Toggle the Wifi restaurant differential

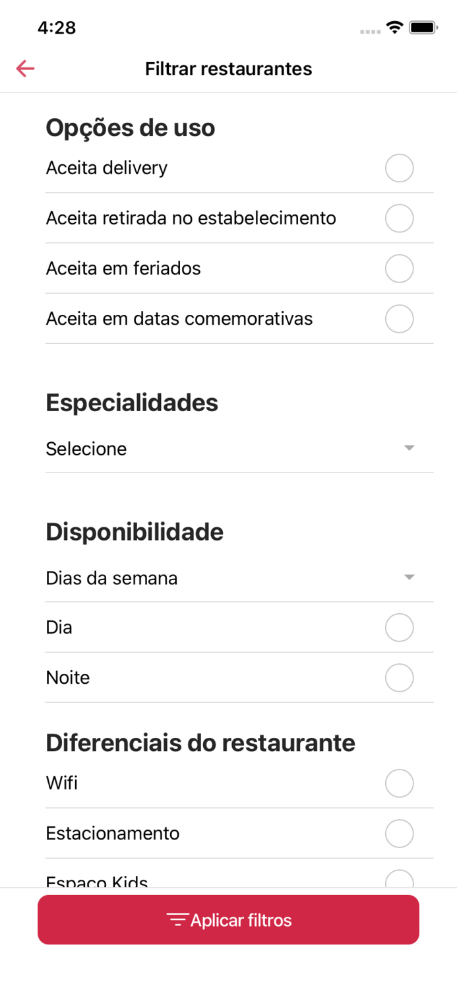(x=399, y=783)
